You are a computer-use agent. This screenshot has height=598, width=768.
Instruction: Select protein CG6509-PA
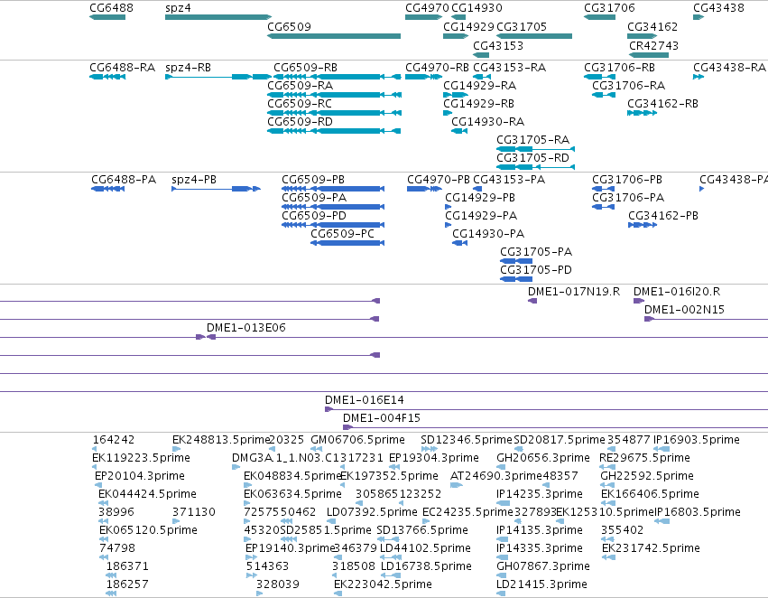tap(333, 207)
